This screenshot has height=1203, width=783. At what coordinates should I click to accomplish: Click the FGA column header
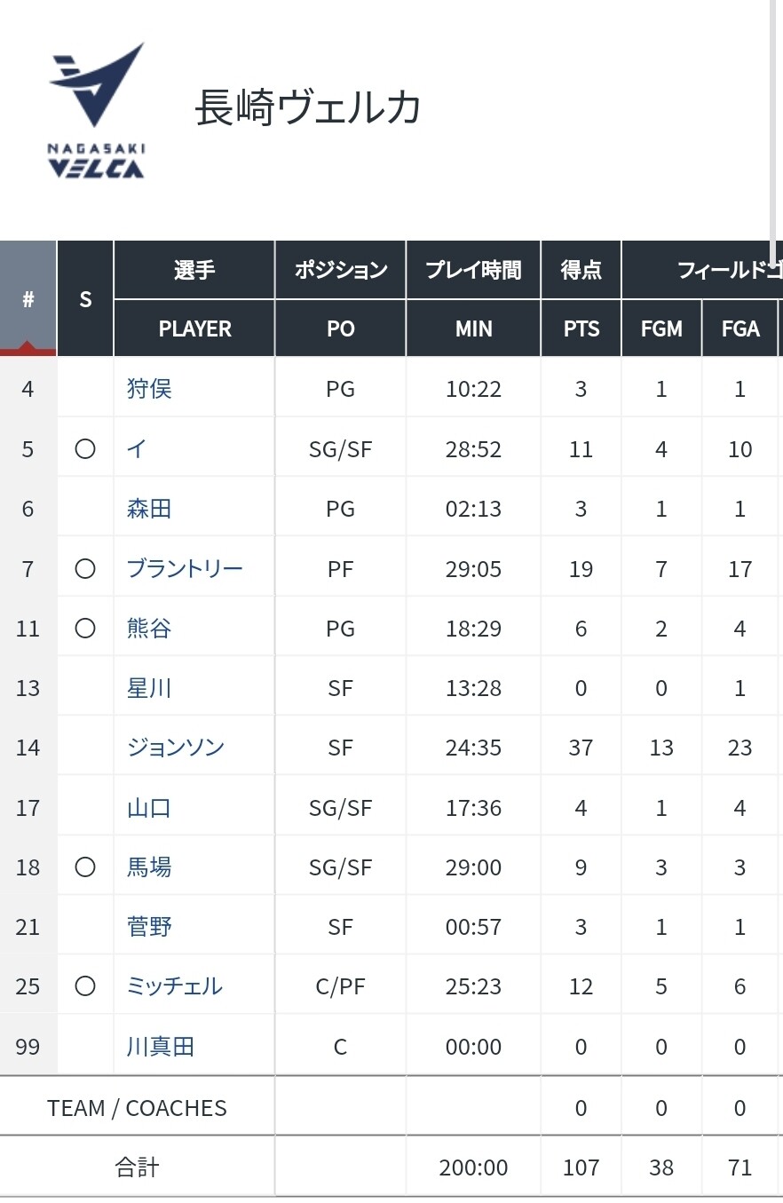click(740, 328)
